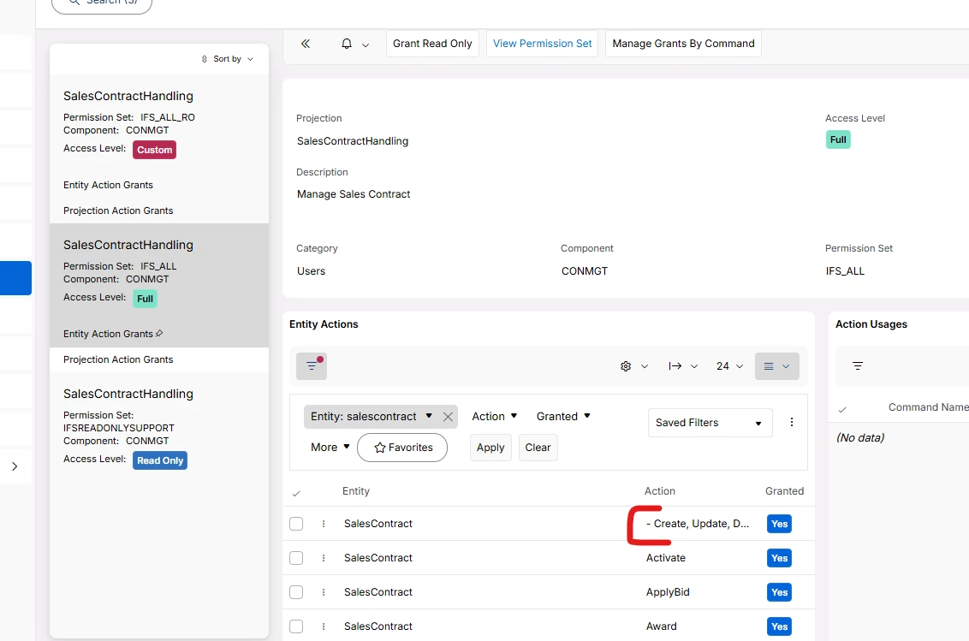Click the highlighted blue left sidebar item

[15, 278]
